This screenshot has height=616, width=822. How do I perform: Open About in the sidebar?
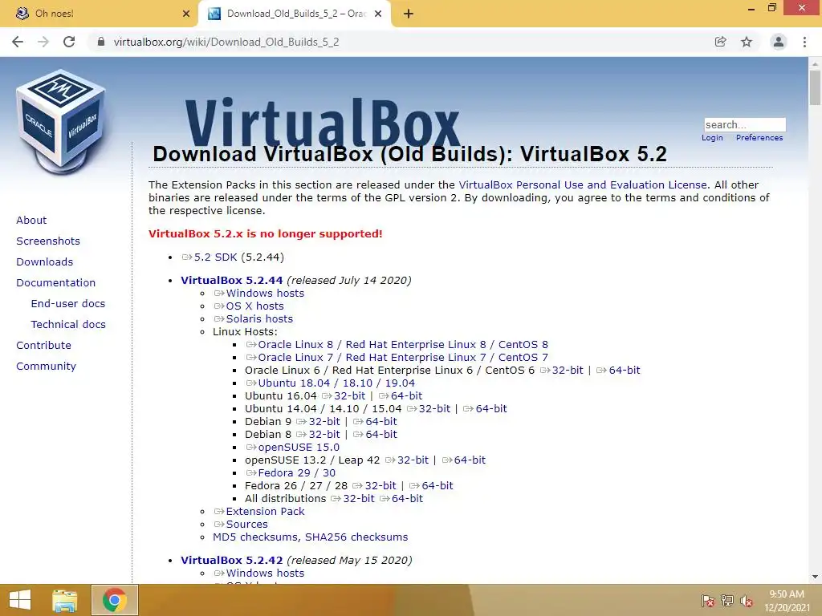31,220
